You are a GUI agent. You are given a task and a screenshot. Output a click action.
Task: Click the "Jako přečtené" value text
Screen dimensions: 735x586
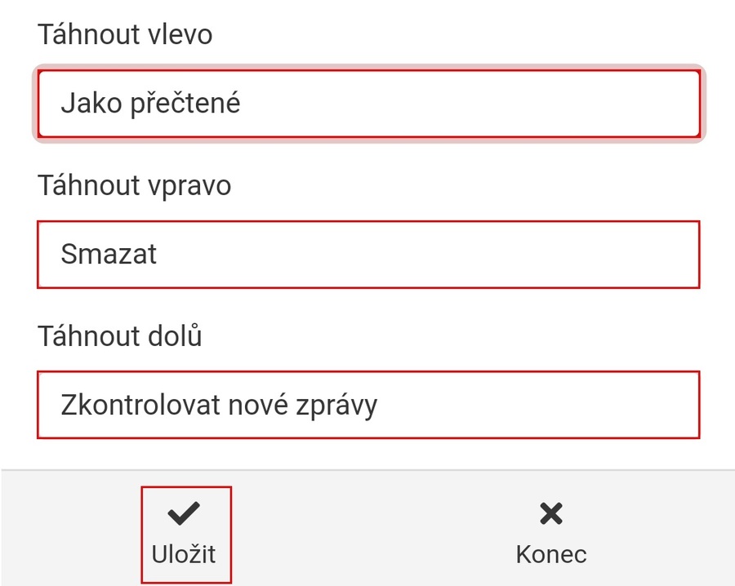[150, 104]
